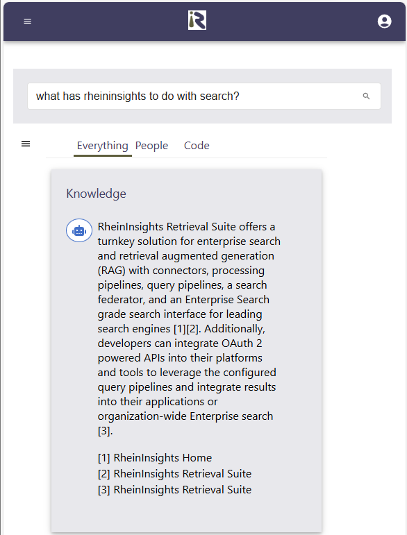
Task: Open reference [3] RheinInsights Retrieval Suite
Action: 174,490
